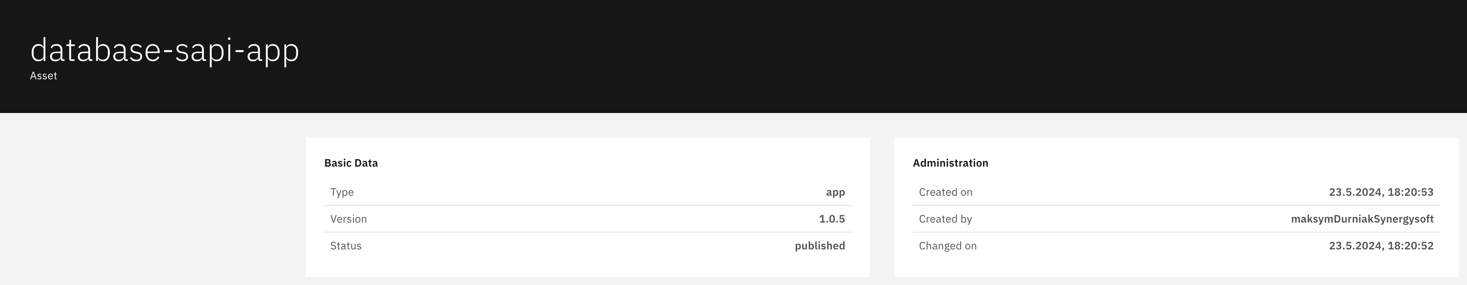
Task: Click the type value "app"
Action: (x=835, y=192)
